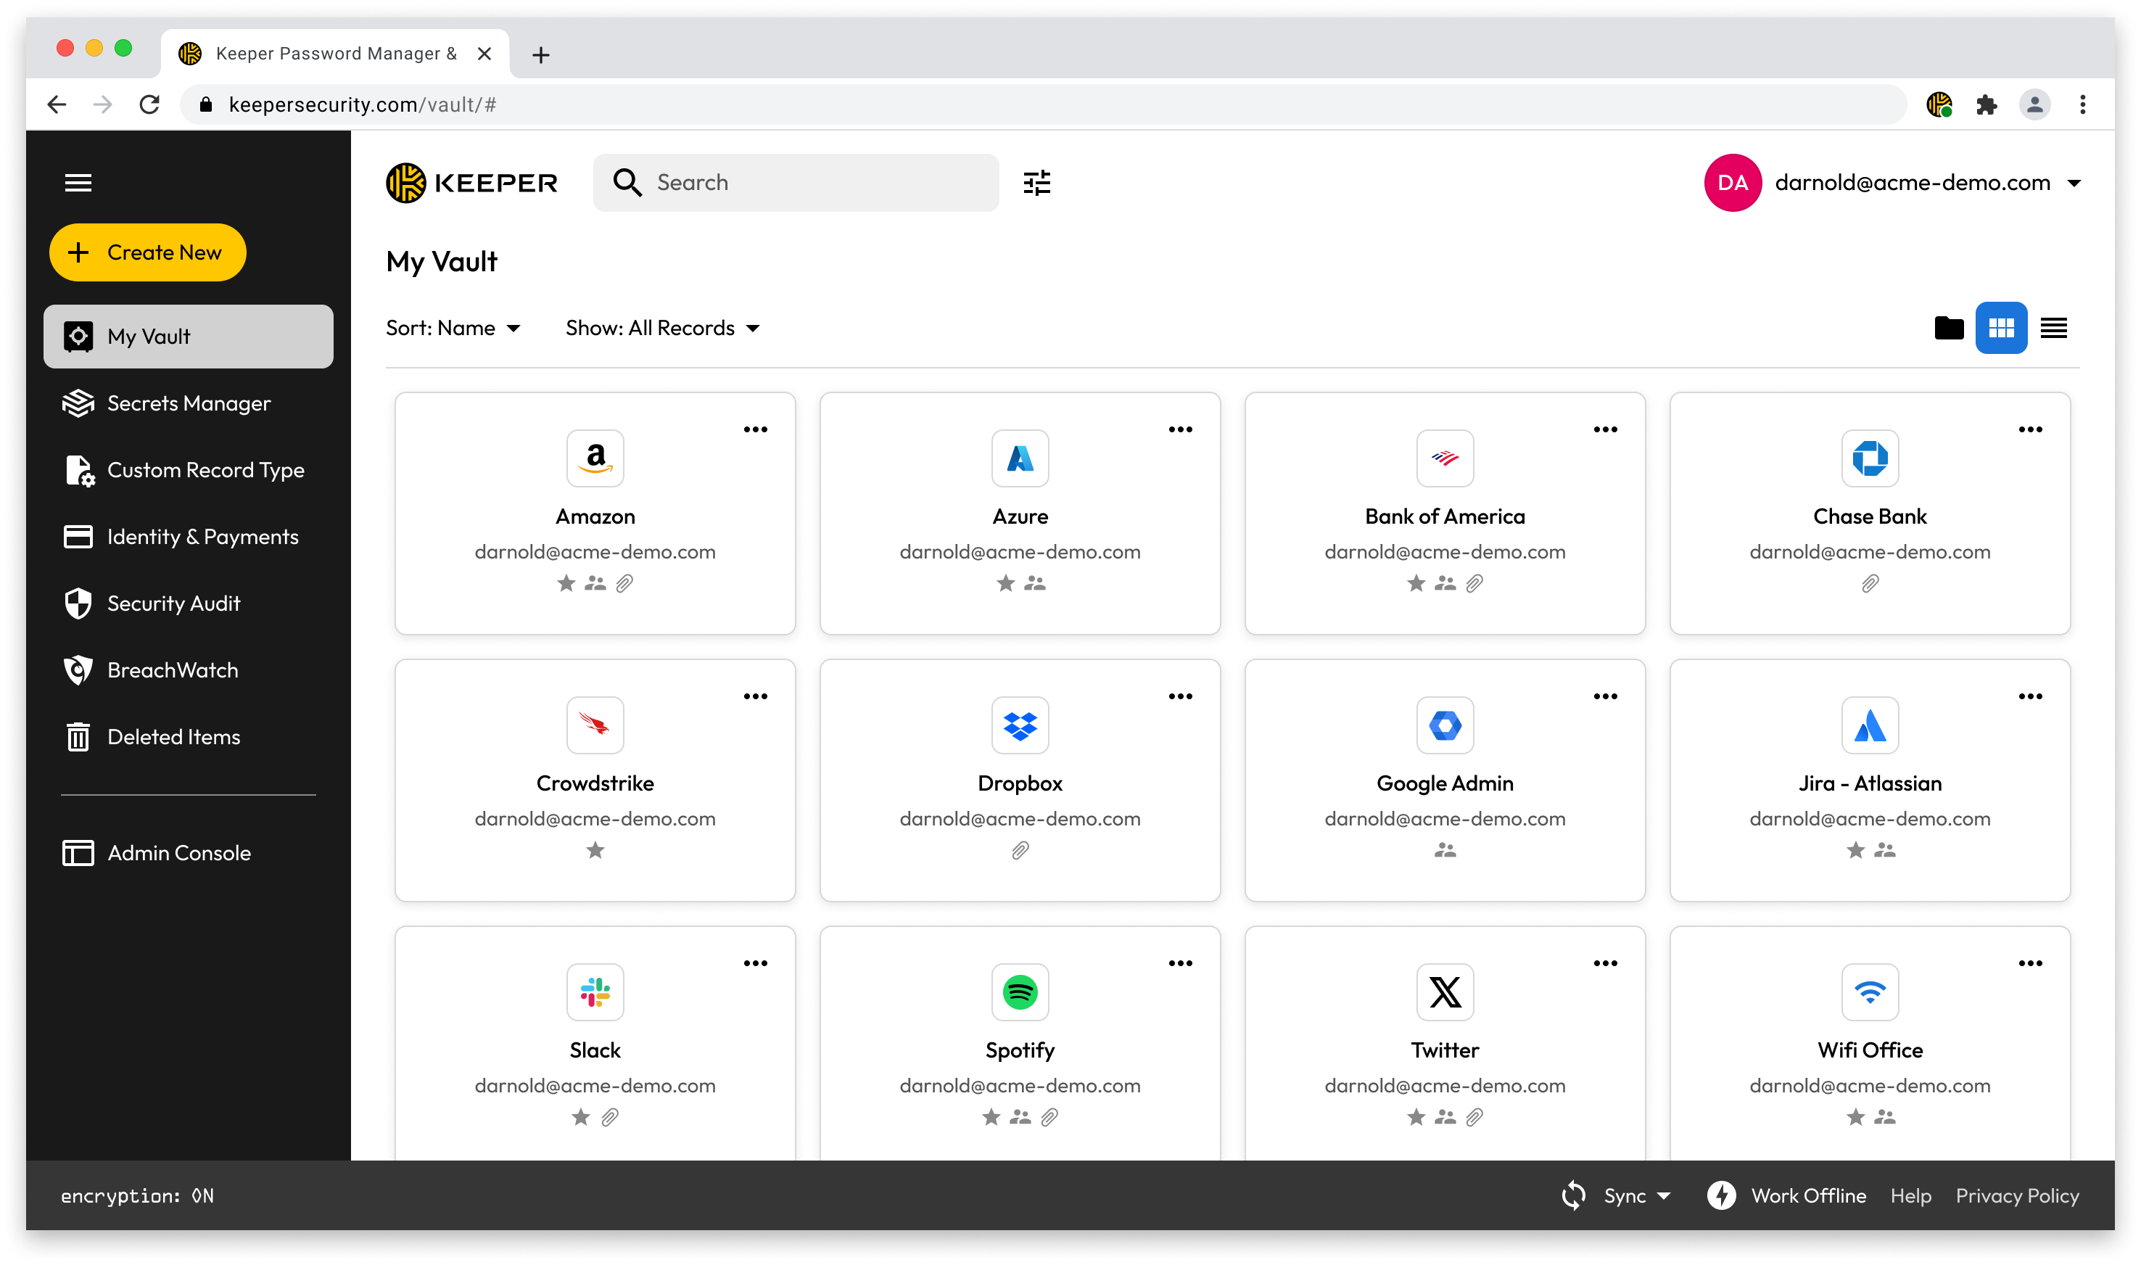Open Chase Bank record options menu
Screen dimensions: 2141x1265
2029,429
